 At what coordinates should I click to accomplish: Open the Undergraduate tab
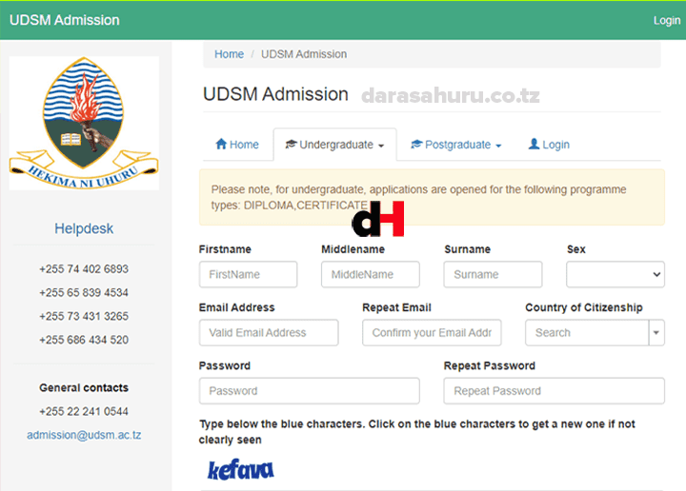[335, 145]
